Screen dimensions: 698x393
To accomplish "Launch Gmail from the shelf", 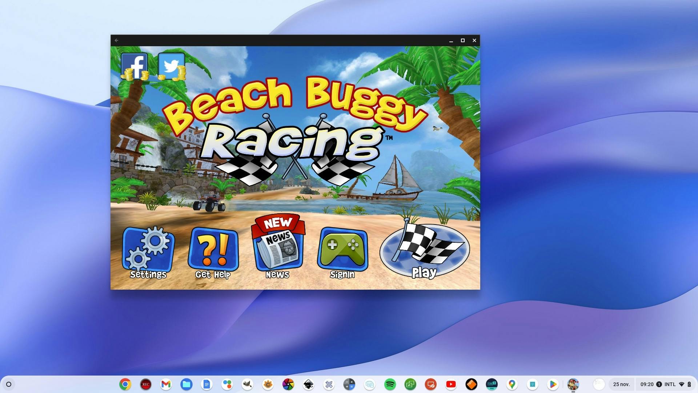I will [x=166, y=384].
